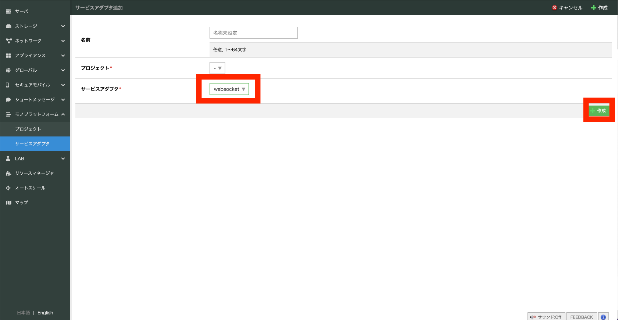The width and height of the screenshot is (618, 320).
Task: Switch language to English
Action: pyautogui.click(x=45, y=313)
